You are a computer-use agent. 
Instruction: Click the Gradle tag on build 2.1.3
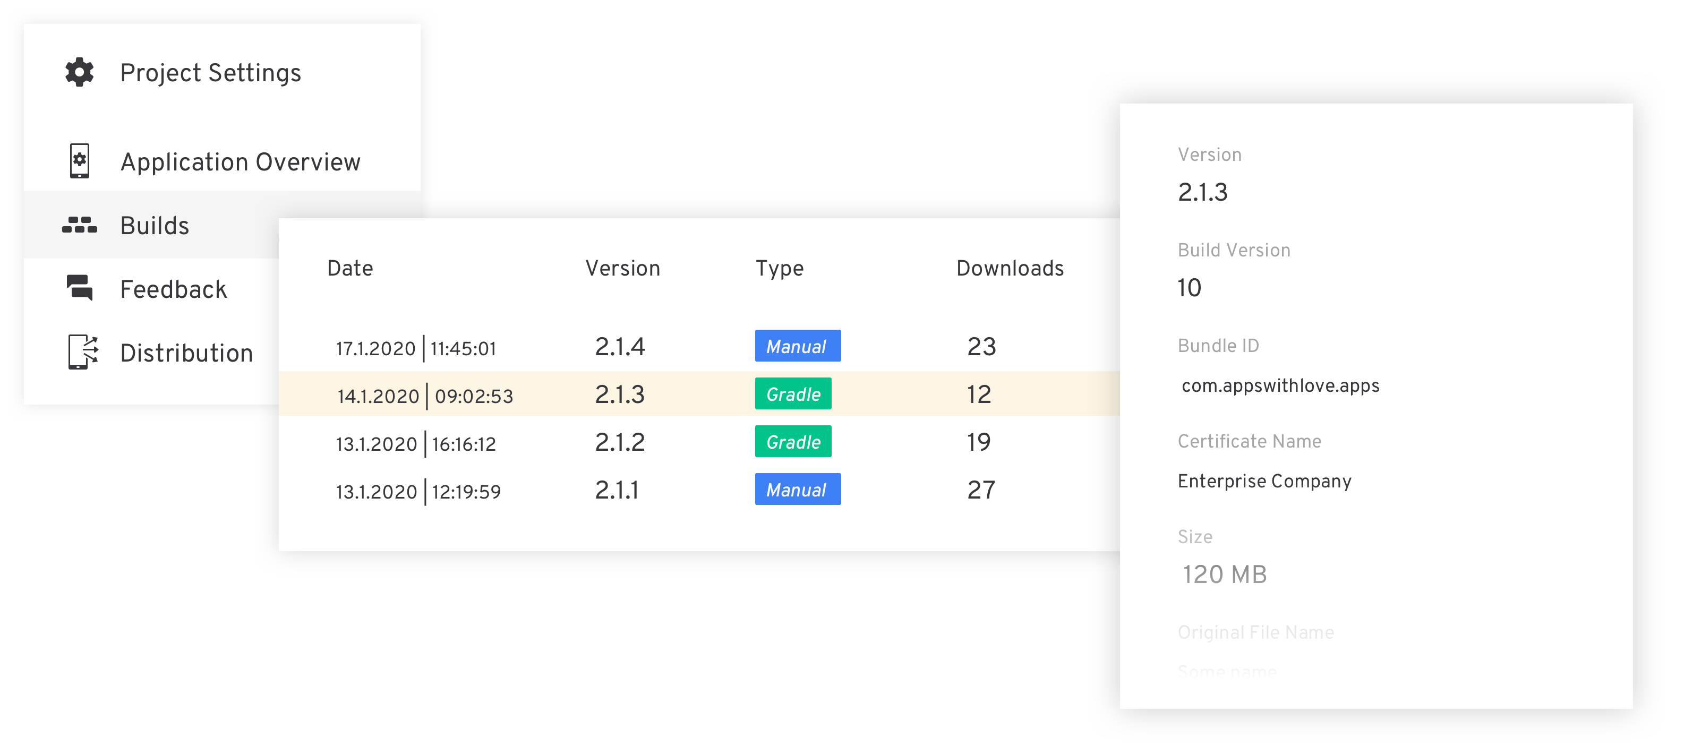pyautogui.click(x=792, y=393)
